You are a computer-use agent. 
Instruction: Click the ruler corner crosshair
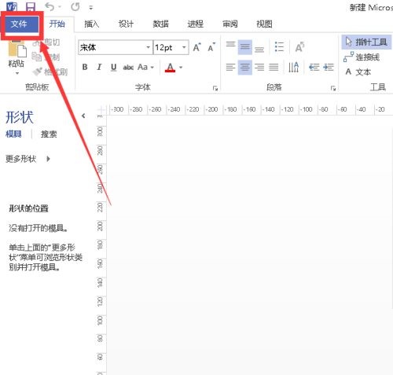101,109
